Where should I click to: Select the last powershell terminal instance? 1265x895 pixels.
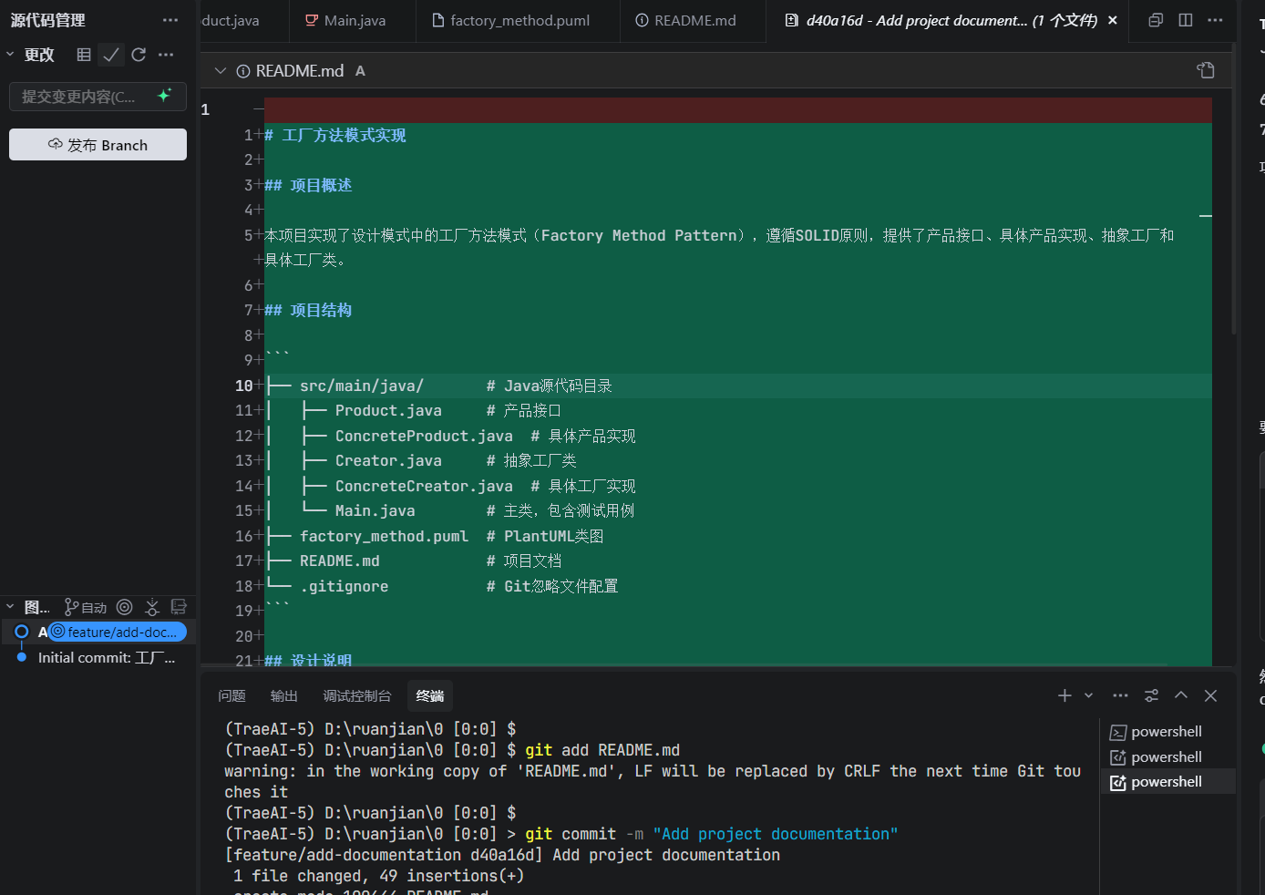coord(1166,781)
